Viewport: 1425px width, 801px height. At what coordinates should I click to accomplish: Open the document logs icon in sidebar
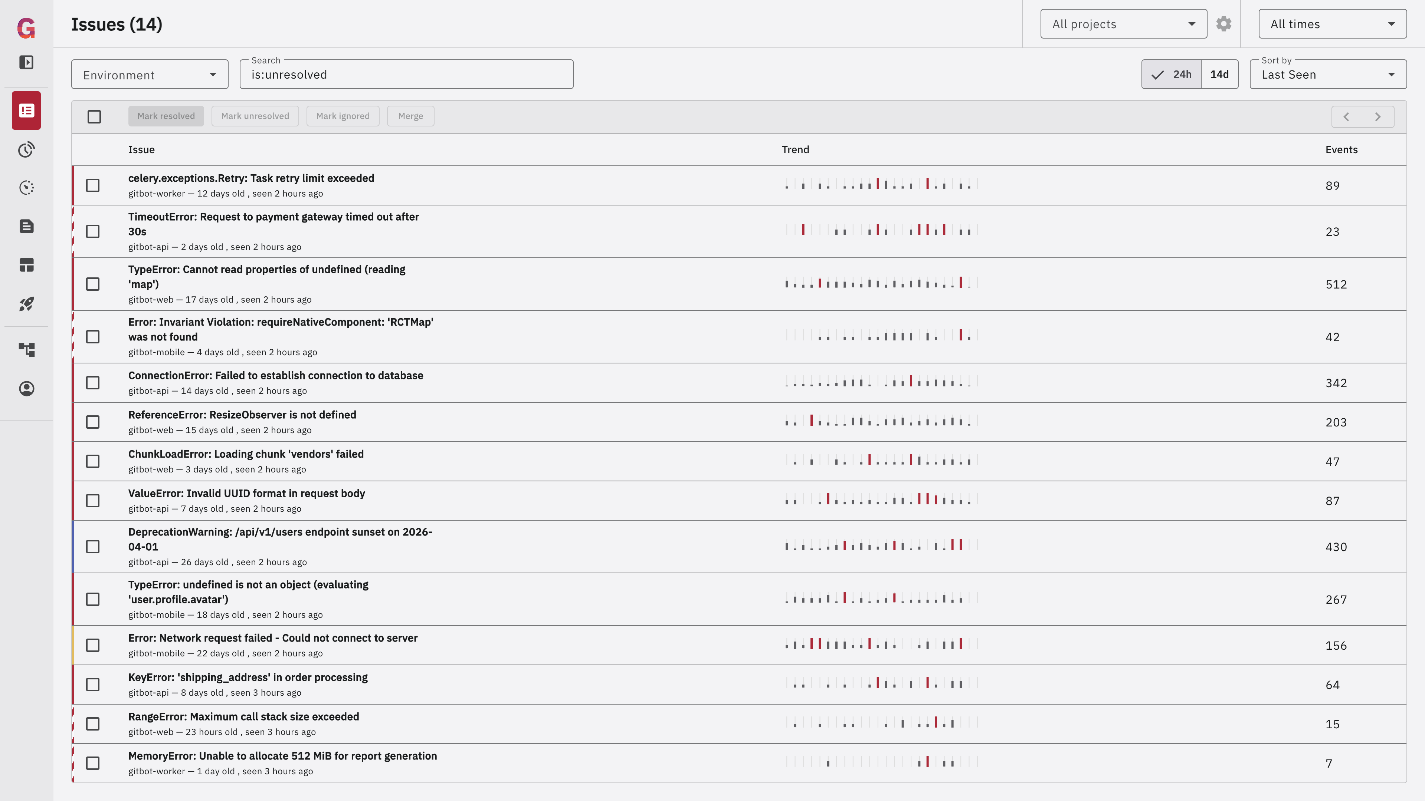[26, 226]
